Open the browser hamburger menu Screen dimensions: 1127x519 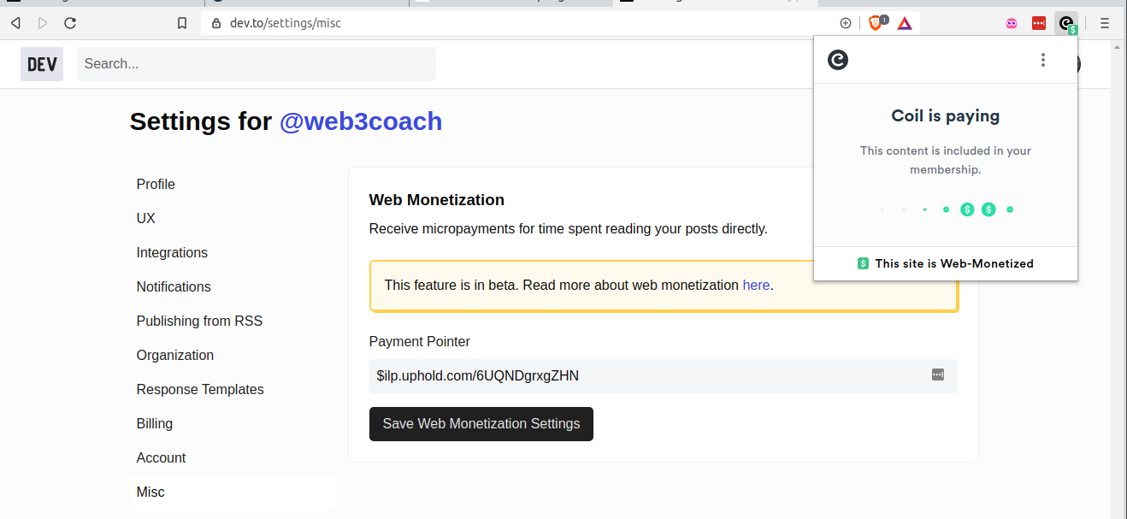[1105, 24]
